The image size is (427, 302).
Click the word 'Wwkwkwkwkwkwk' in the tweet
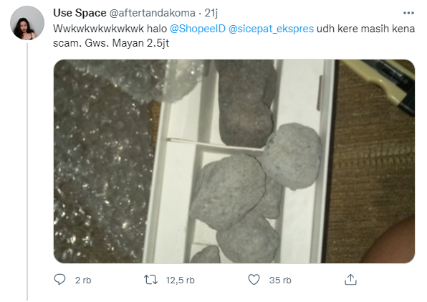coord(98,29)
